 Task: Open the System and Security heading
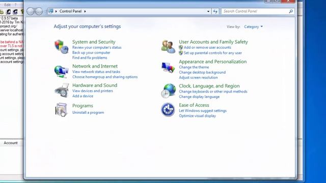94,42
